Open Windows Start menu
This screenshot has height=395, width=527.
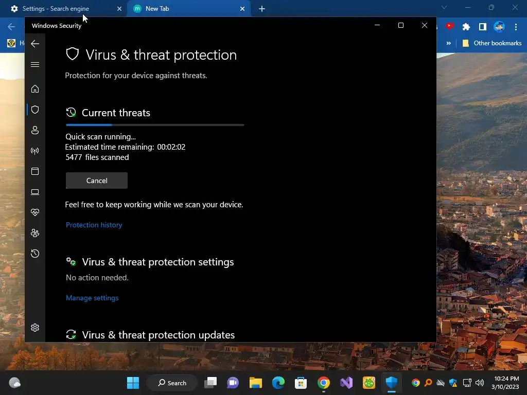tap(133, 383)
